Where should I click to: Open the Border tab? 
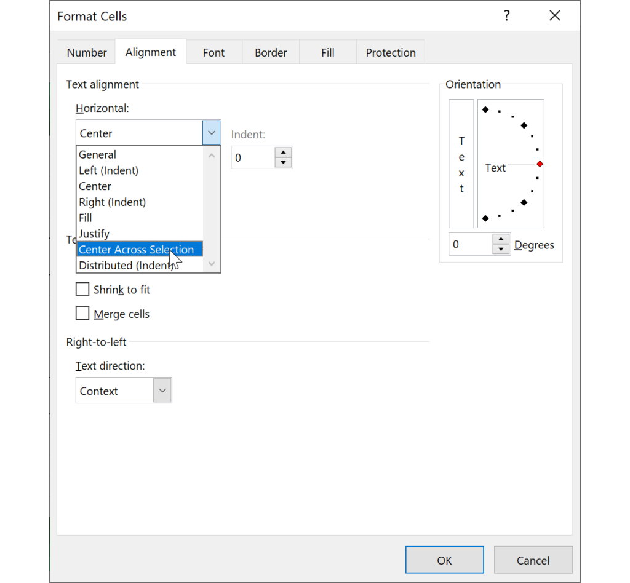pyautogui.click(x=271, y=52)
